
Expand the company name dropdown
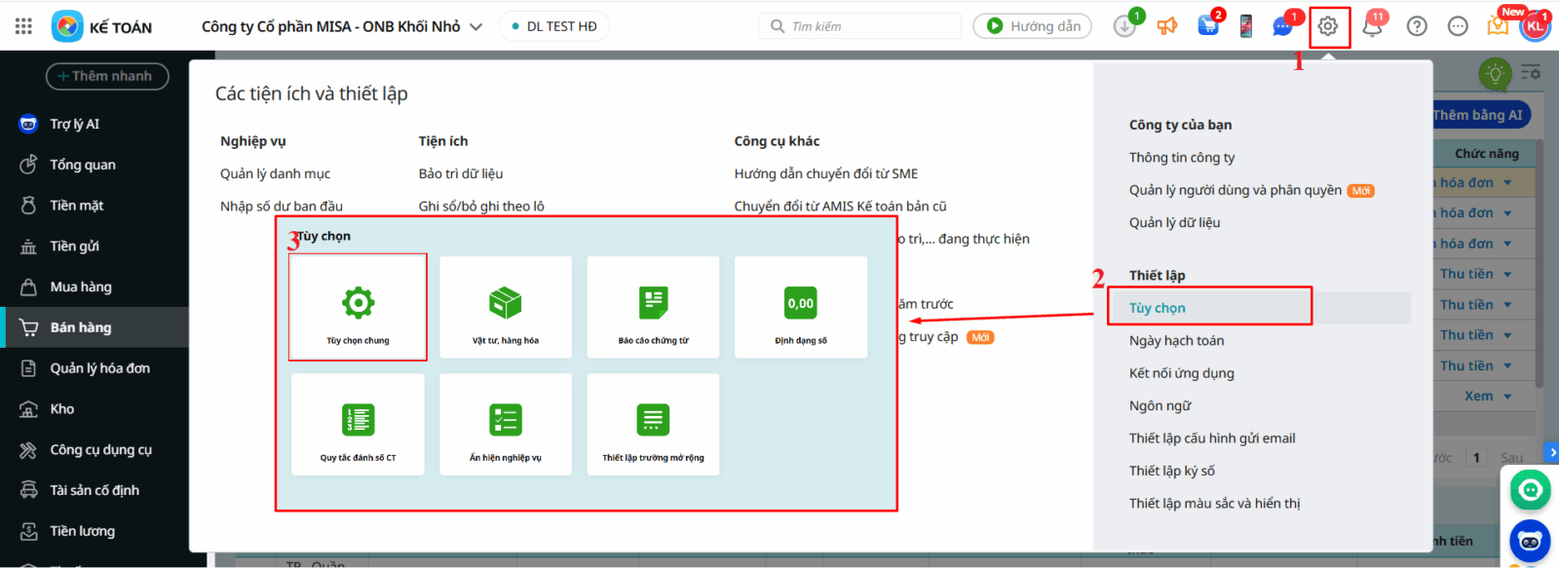coord(475,27)
